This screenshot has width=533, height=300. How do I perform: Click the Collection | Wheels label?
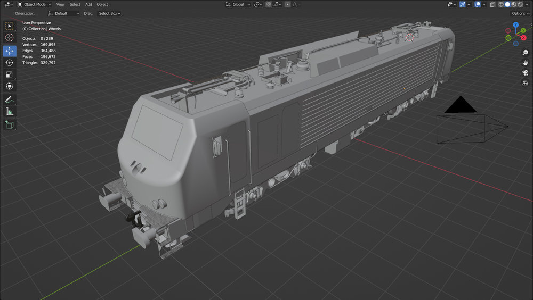(42, 29)
